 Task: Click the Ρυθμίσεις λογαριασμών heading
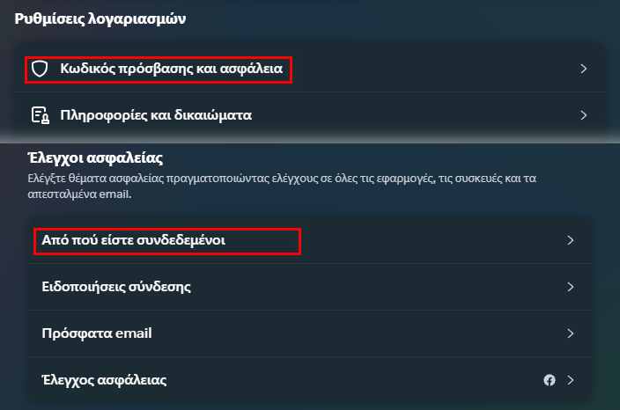pos(100,18)
